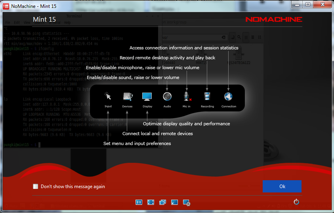Click the "Input" label under the pointer
The height and width of the screenshot is (213, 334).
[108, 106]
